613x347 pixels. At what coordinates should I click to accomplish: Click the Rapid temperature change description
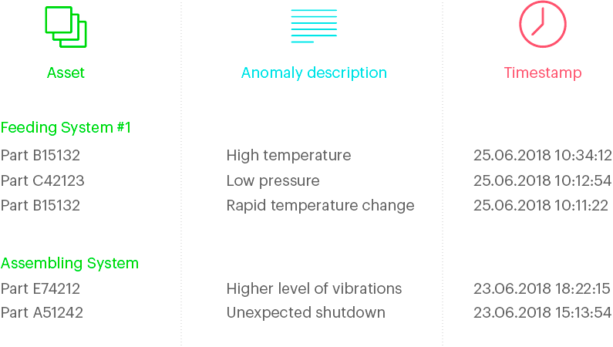pos(320,206)
